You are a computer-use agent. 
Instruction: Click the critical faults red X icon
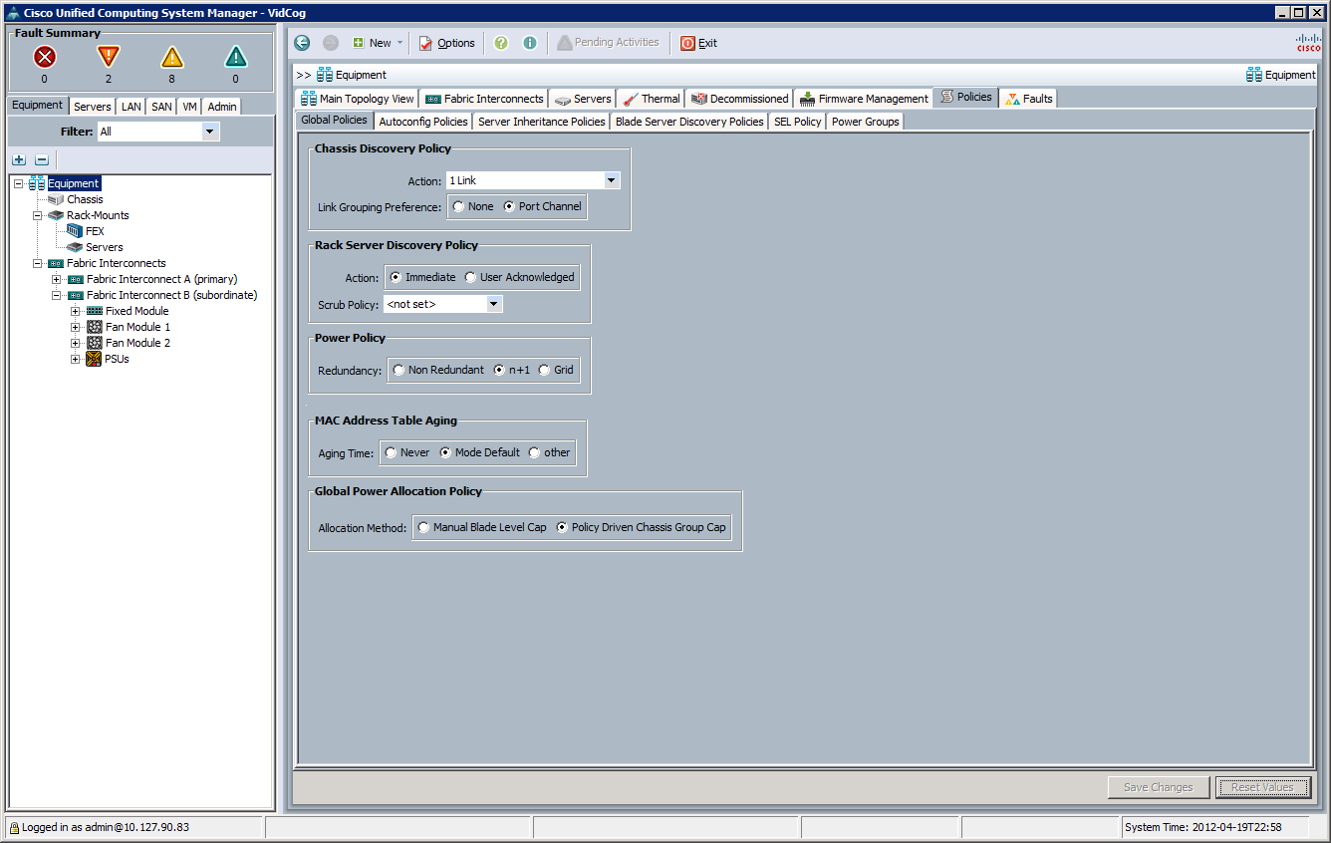(x=45, y=57)
